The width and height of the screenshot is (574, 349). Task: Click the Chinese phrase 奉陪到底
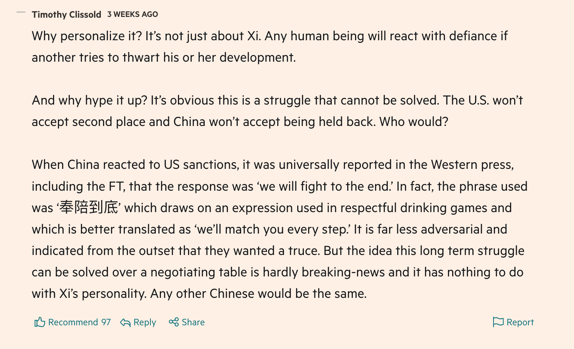coord(89,208)
